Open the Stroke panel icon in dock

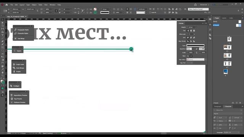pyautogui.click(x=210, y=24)
